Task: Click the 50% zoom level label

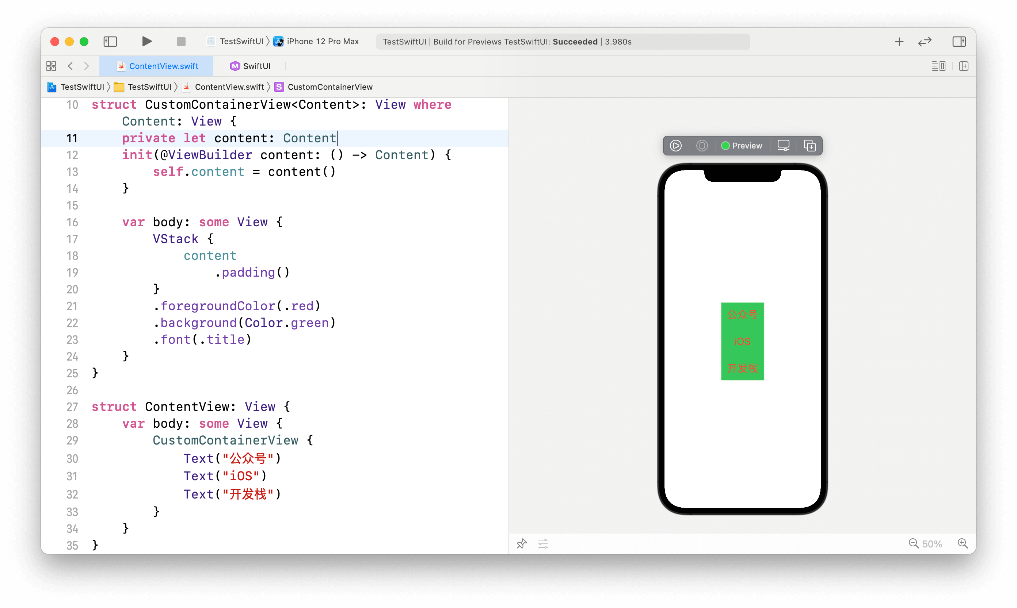Action: coord(932,544)
